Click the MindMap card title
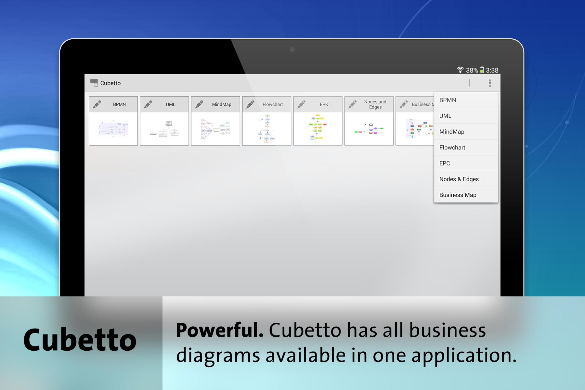The image size is (585, 390). pos(222,104)
